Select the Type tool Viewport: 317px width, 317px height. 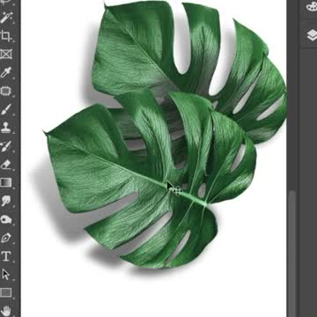pos(6,256)
